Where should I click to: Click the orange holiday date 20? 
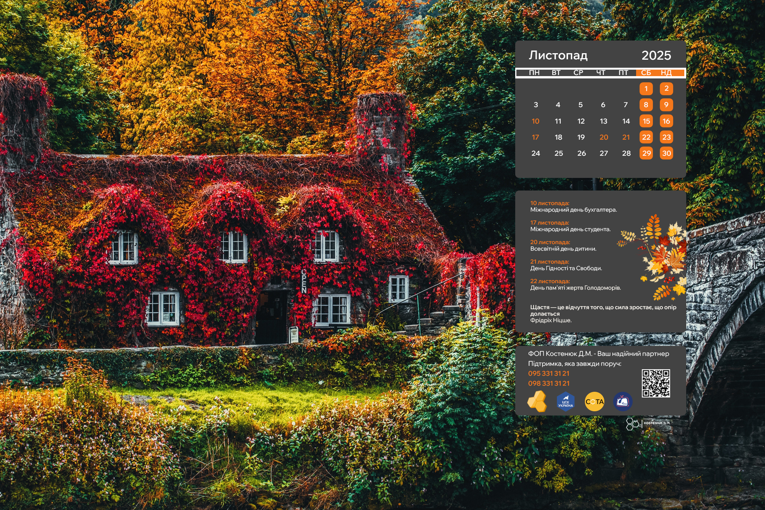pos(604,137)
